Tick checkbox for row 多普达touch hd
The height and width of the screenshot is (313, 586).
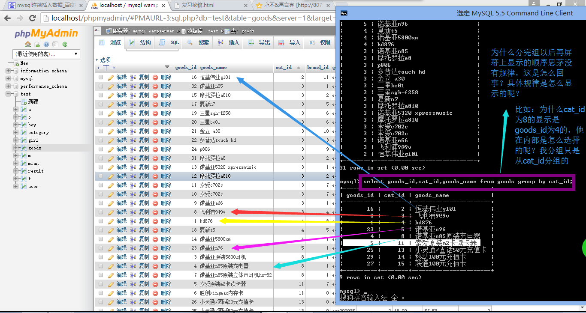point(101,140)
